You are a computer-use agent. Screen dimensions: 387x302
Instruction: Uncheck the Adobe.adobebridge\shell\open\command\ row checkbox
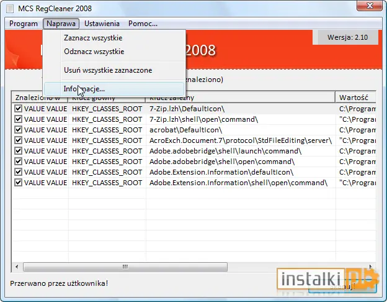tap(18, 162)
